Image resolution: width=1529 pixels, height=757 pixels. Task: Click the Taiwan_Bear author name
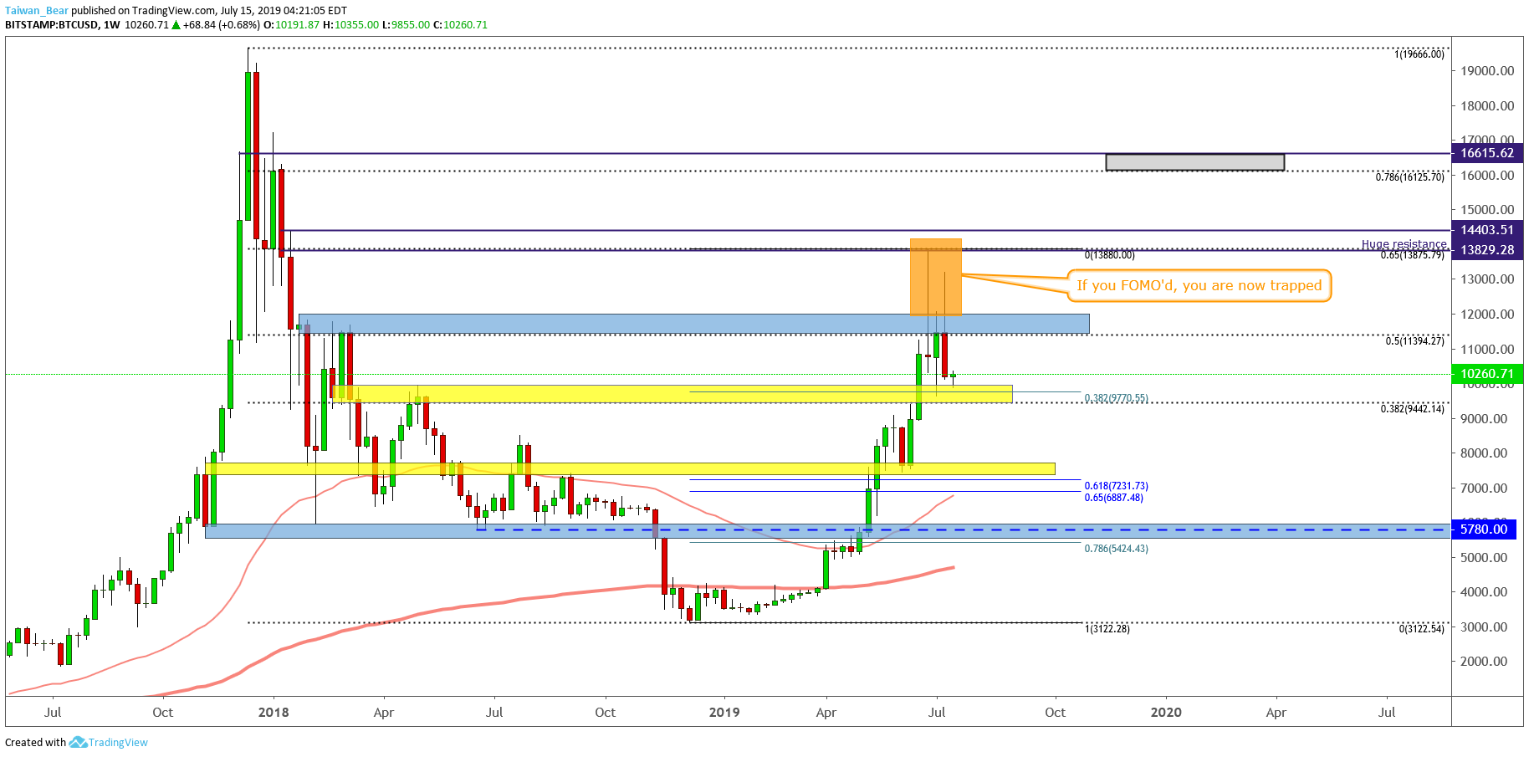tap(37, 11)
